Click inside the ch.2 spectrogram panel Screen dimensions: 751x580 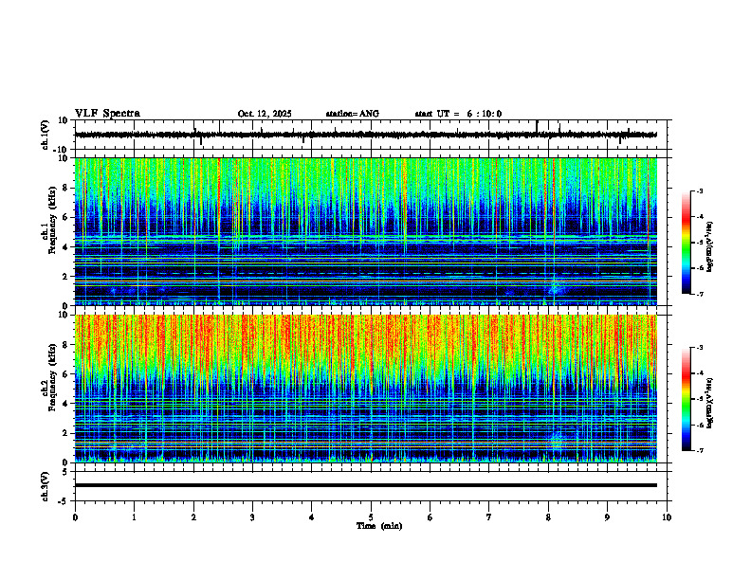click(366, 389)
